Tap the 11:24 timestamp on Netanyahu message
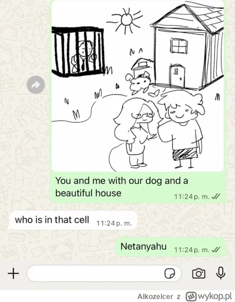 pos(192,250)
